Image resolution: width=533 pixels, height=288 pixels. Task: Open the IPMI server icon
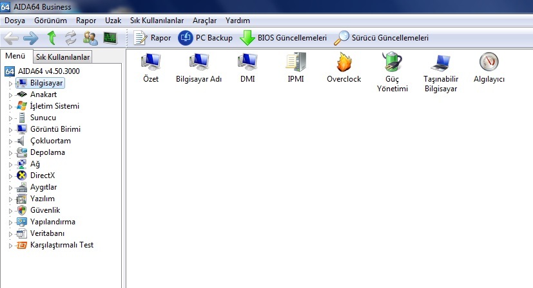click(296, 67)
